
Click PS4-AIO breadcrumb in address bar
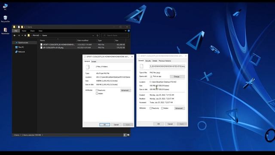point(36,35)
